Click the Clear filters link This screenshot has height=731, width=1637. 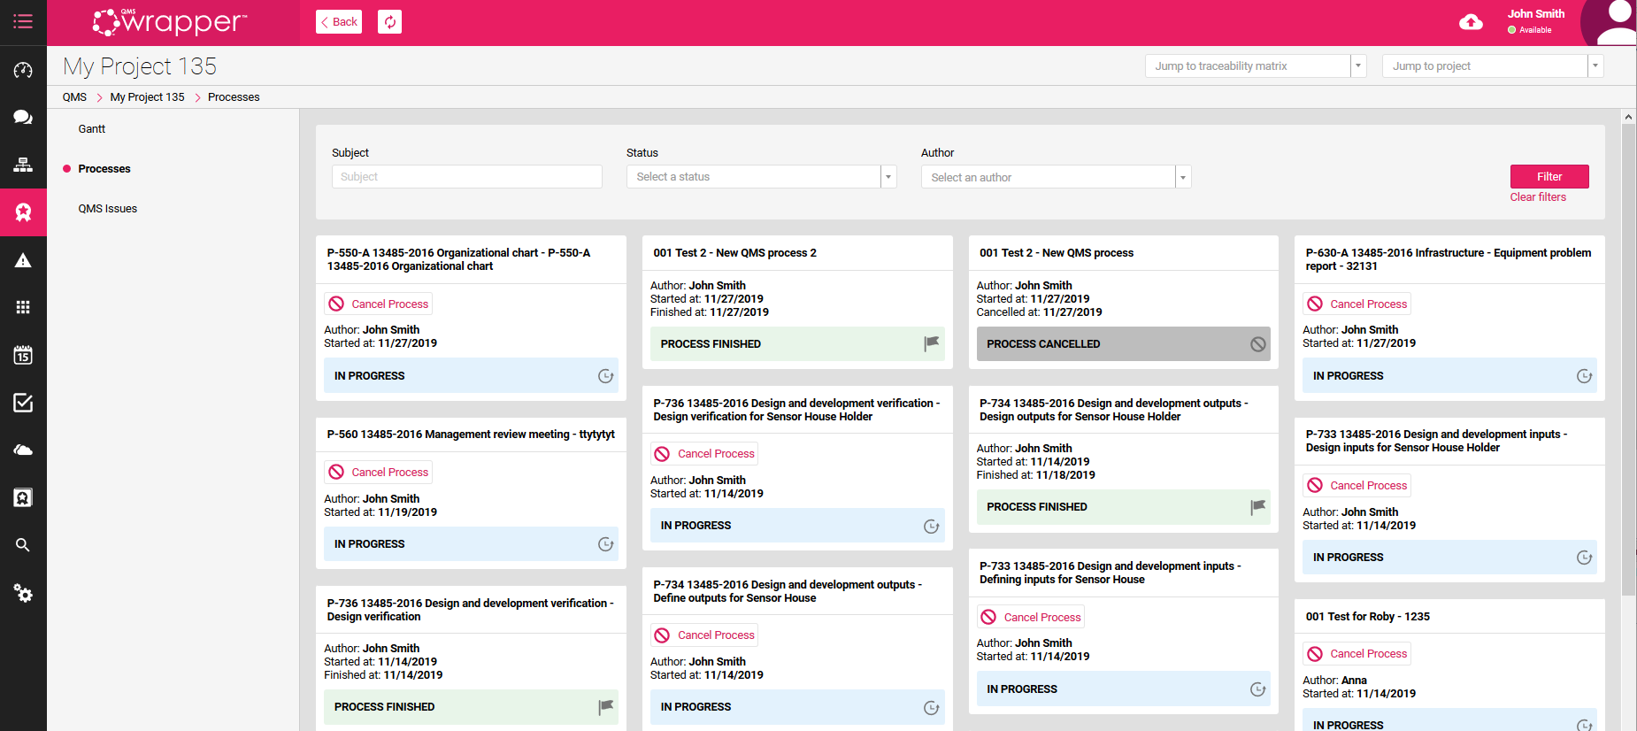pyautogui.click(x=1538, y=197)
